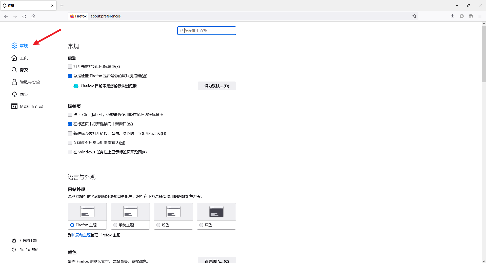Focus the 在设置中查找 search field
Image resolution: width=486 pixels, height=263 pixels.
click(207, 31)
